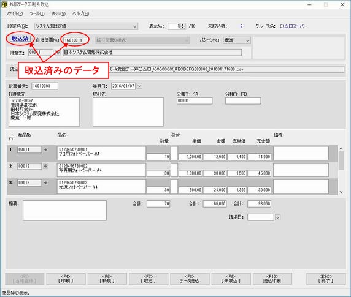351x297 pixels.
Task: Open the 請求日 date dropdown
Action: point(277,217)
